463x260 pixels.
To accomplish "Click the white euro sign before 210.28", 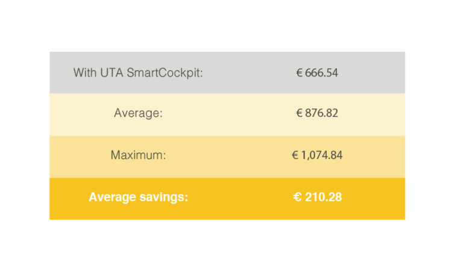I will 297,197.
